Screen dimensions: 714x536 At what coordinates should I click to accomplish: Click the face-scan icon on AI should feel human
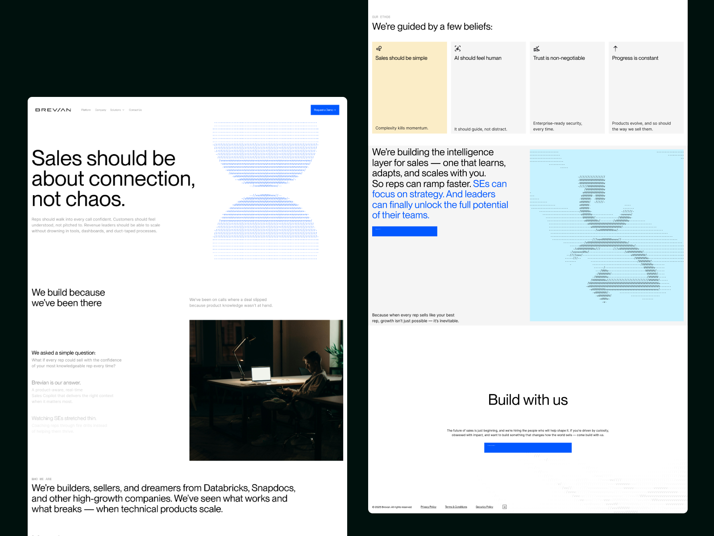pos(457,49)
